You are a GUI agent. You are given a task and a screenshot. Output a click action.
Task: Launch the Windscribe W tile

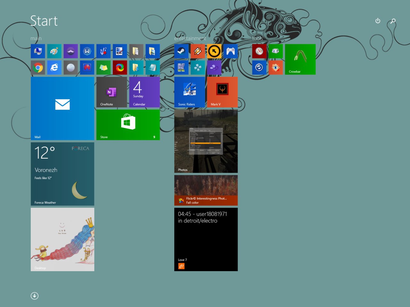tap(87, 51)
